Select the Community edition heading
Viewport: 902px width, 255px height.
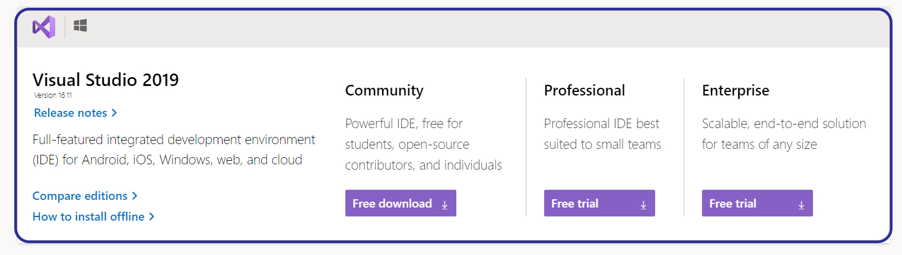click(385, 91)
